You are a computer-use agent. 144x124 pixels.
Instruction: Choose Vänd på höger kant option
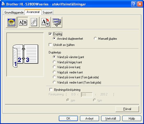[54, 62]
